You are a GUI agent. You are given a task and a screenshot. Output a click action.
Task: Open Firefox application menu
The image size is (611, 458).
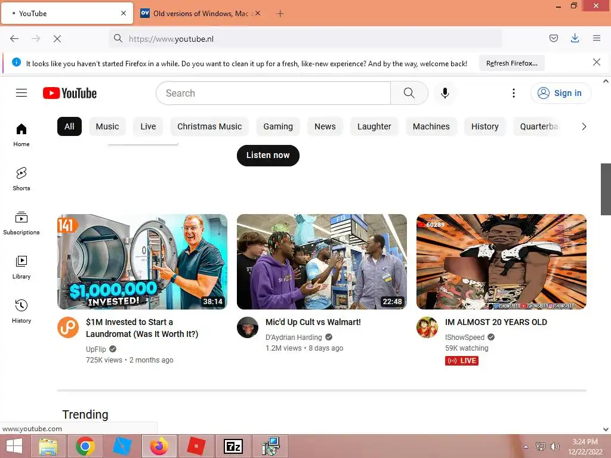coord(597,38)
